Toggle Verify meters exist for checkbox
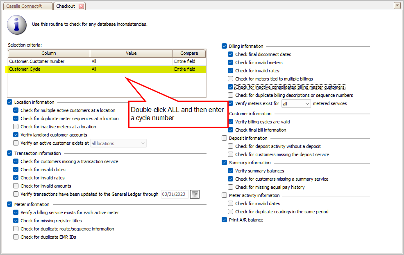Viewport: 404px width, 255px height. point(231,103)
